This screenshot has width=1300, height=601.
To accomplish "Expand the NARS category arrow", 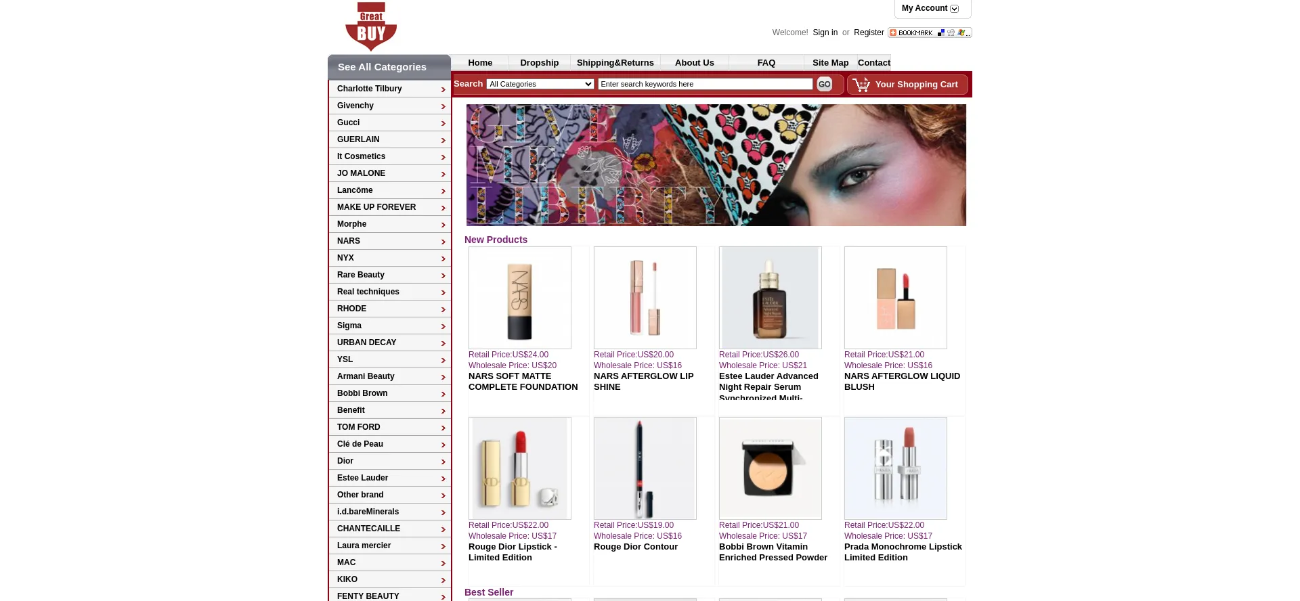I will [x=443, y=242].
